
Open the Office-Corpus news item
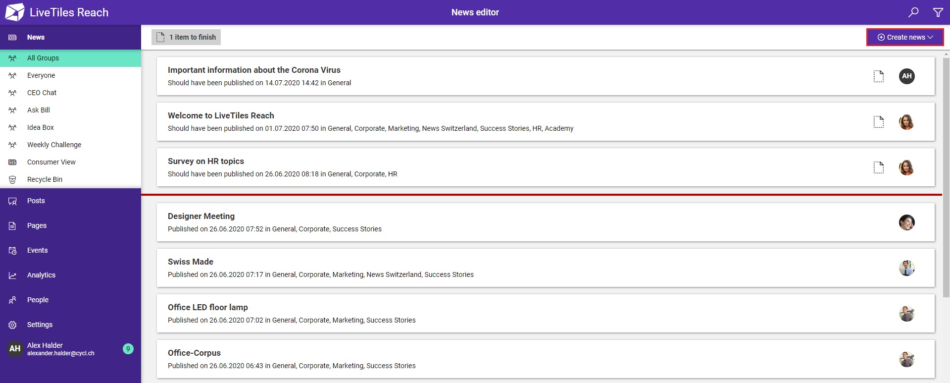tap(546, 359)
